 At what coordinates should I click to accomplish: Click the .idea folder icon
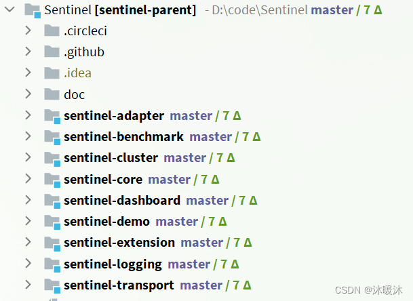click(x=52, y=73)
